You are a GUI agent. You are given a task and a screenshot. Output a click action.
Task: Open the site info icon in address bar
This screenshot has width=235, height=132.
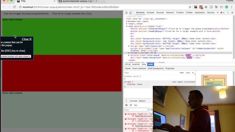[x=20, y=7]
